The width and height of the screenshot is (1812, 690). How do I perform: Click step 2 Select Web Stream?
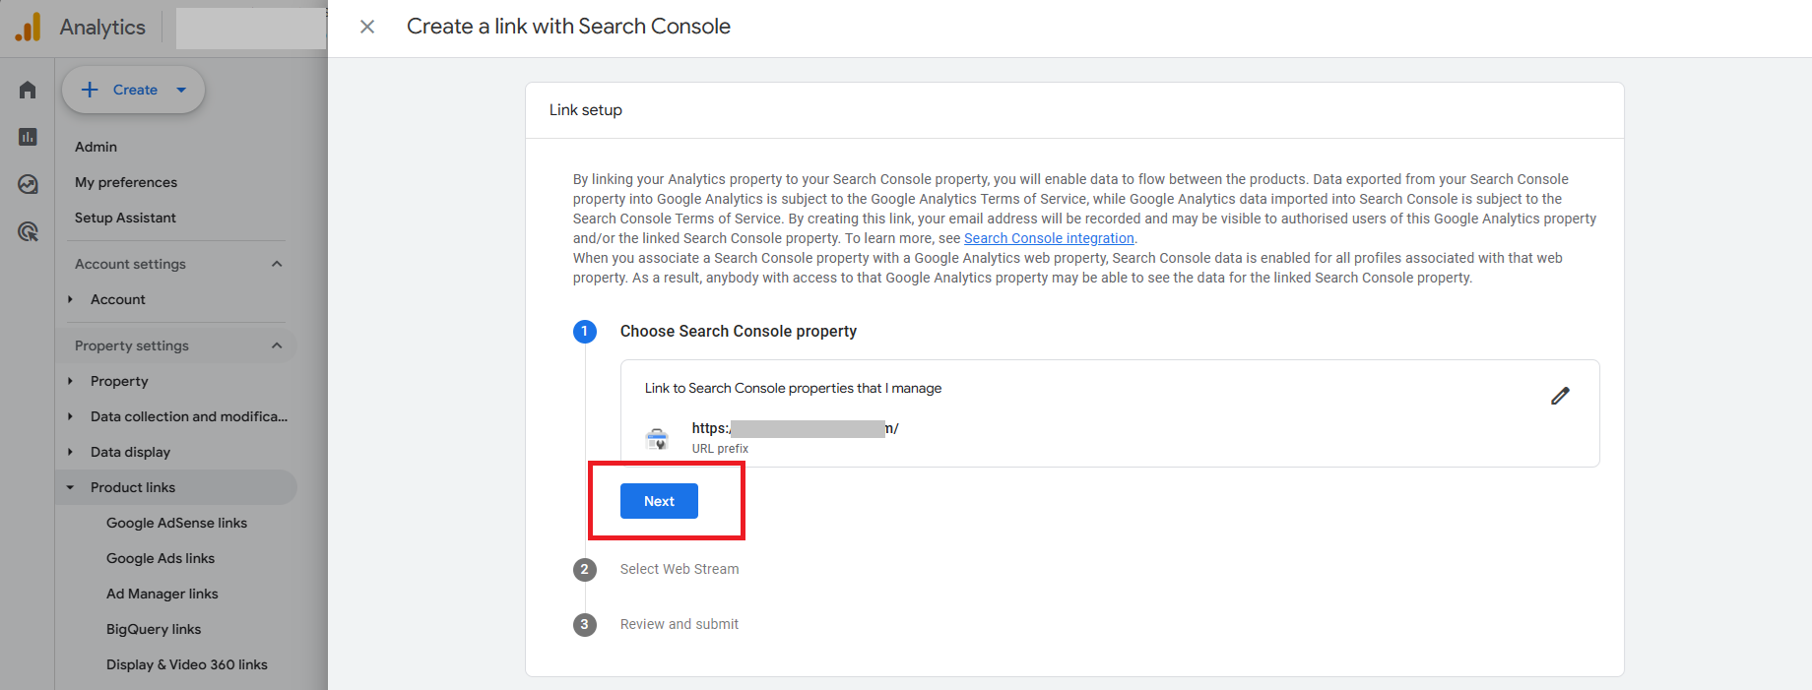pos(679,569)
